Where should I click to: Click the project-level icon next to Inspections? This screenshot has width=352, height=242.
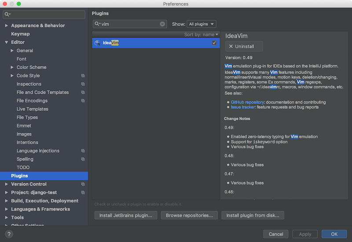tap(83, 84)
